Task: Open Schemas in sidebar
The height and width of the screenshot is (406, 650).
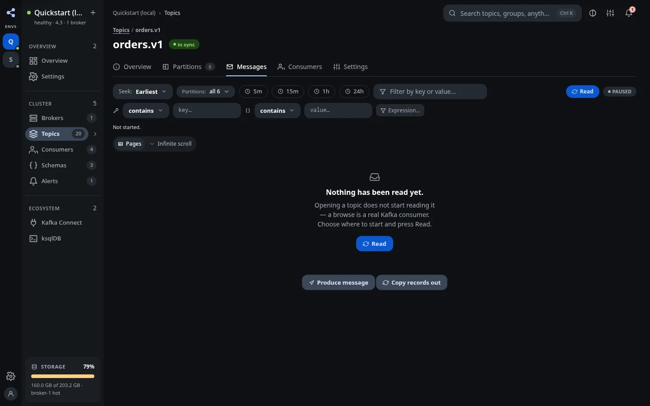Action: pyautogui.click(x=63, y=165)
